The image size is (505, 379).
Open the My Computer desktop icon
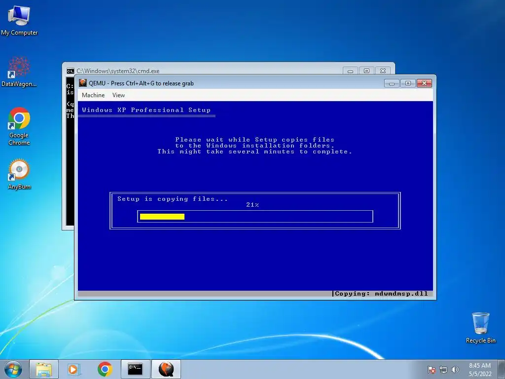tap(19, 20)
